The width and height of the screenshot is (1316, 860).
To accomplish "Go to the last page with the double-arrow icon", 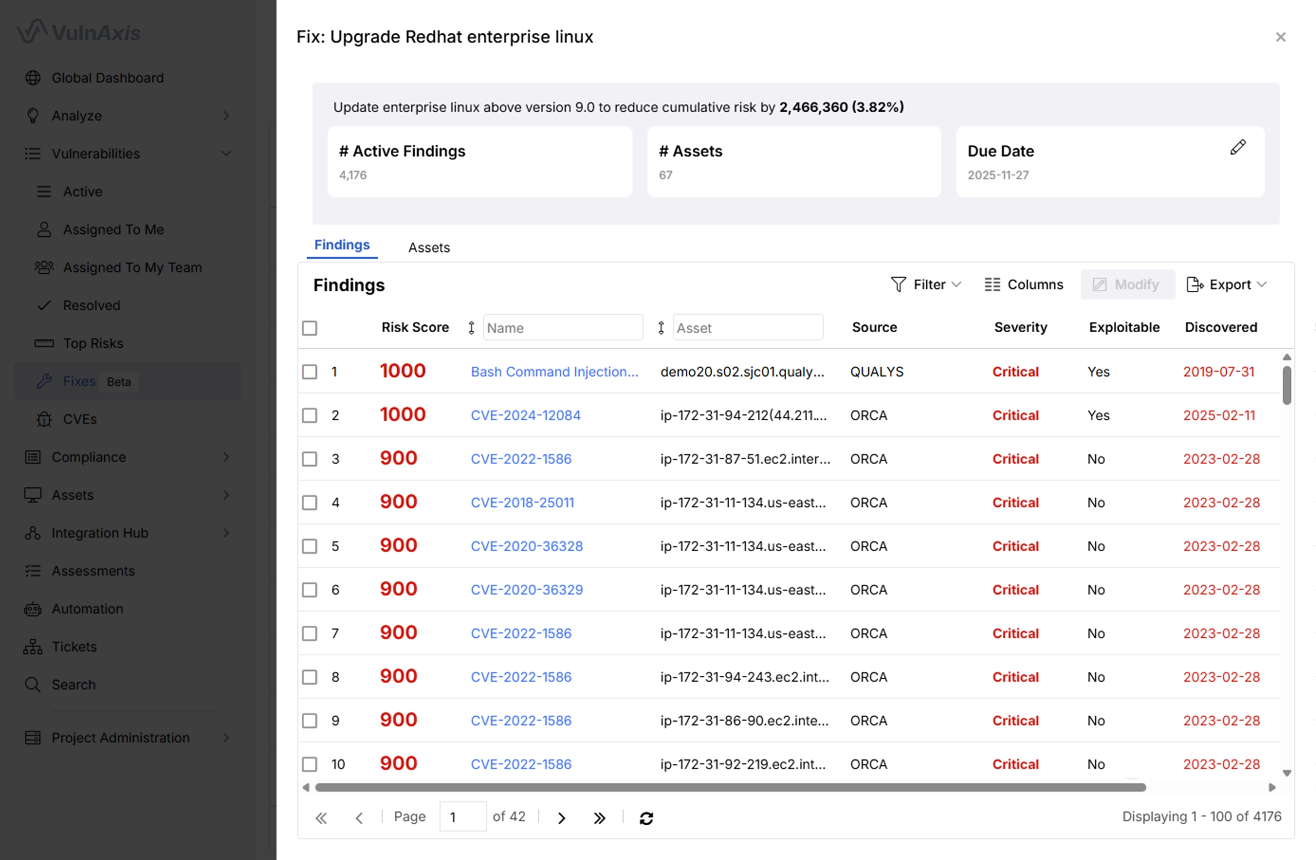I will (600, 818).
